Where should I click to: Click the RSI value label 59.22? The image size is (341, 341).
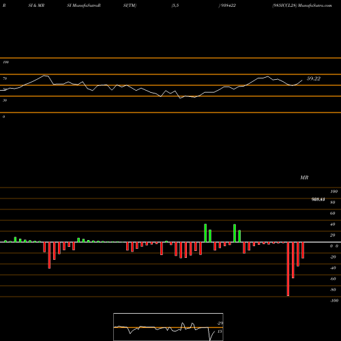[314, 78]
